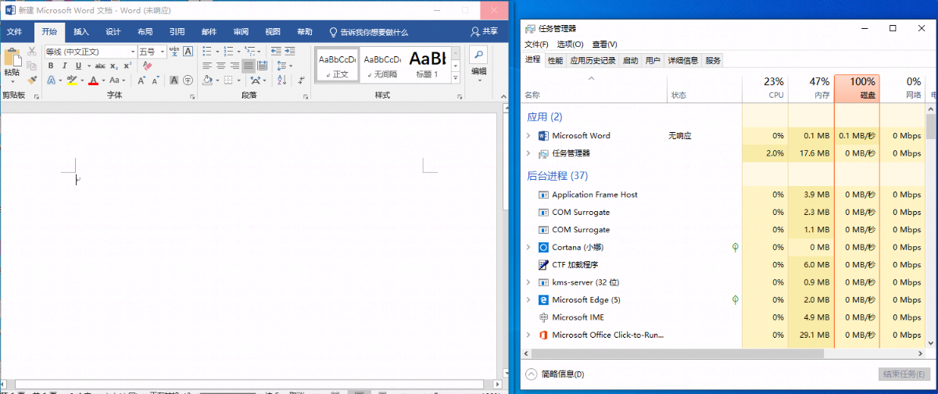Click the red font color button
Image resolution: width=938 pixels, height=394 pixels.
[x=93, y=80]
